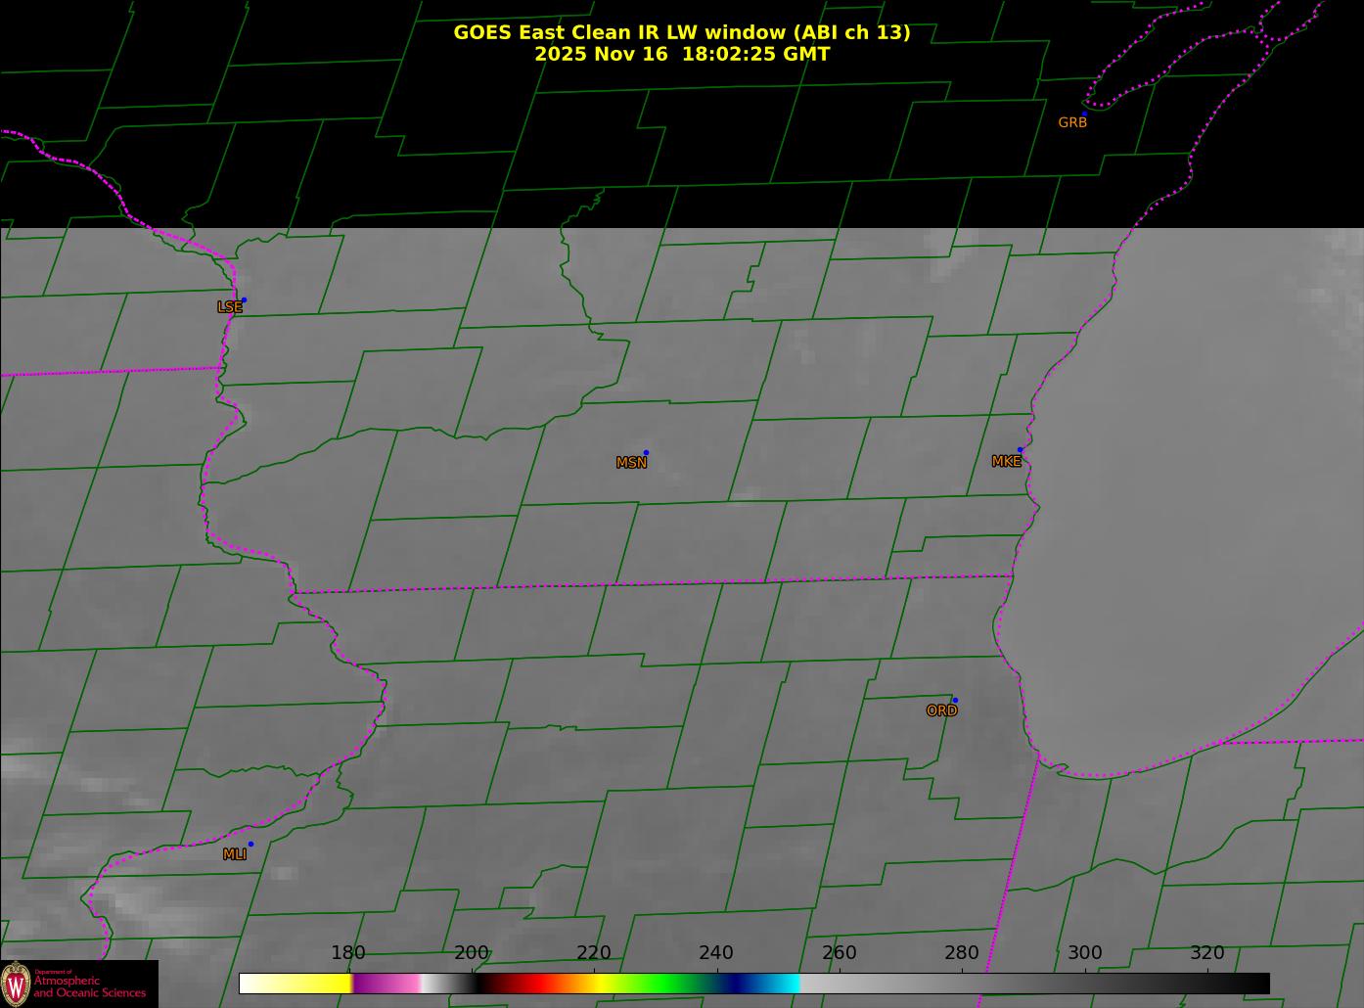
Task: Select the 320 colorbar tick label
Action: point(1207,953)
